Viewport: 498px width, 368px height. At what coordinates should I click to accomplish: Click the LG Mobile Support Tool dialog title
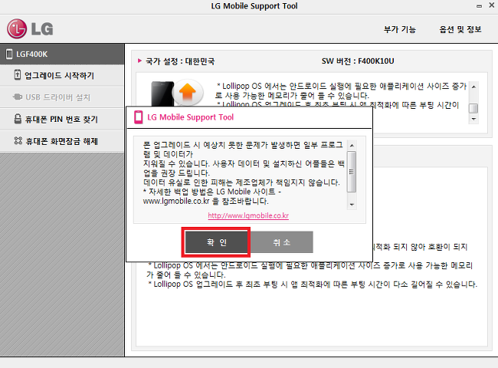[x=190, y=117]
